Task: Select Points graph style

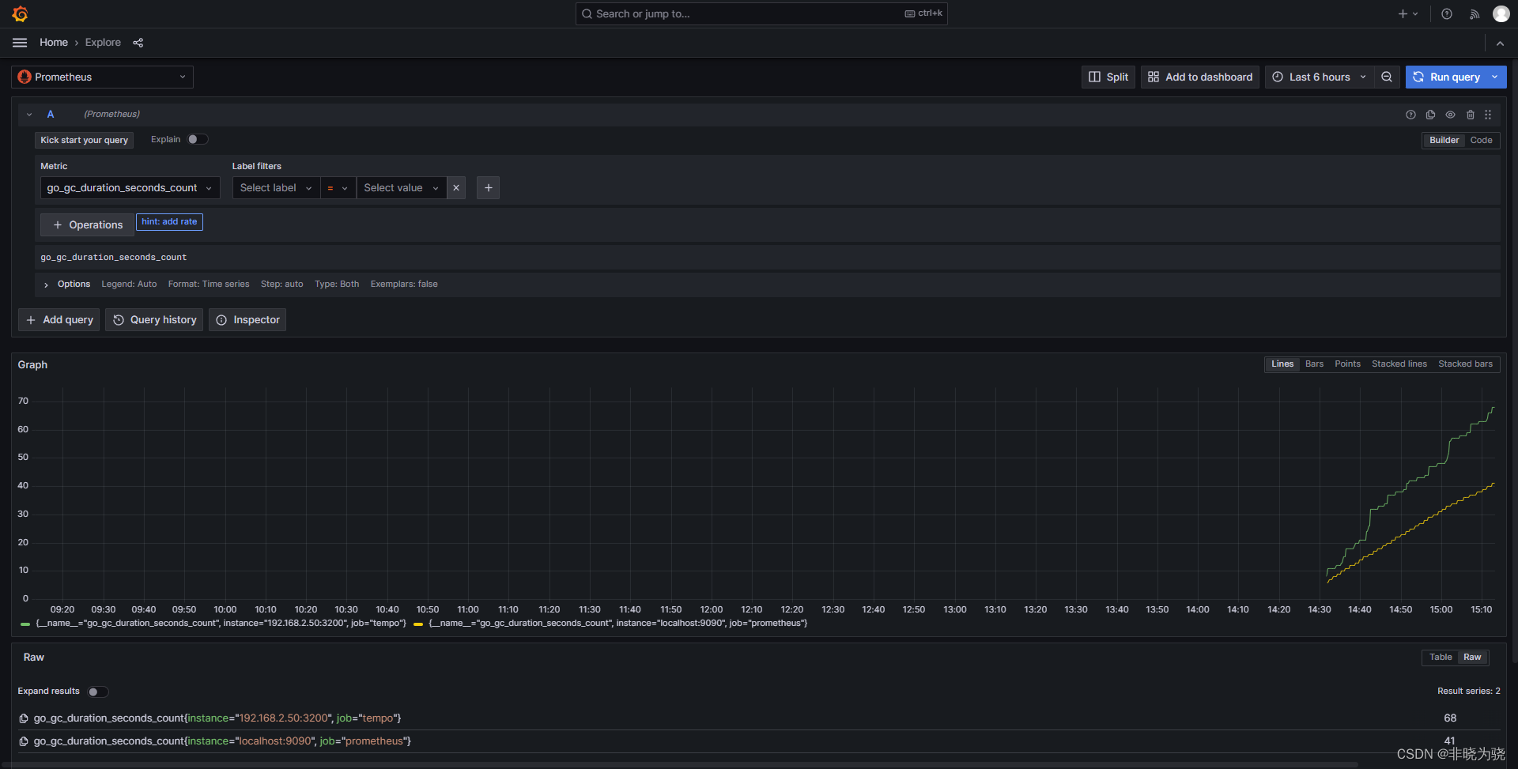Action: click(1347, 364)
